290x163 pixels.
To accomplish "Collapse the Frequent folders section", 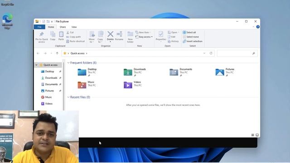I will [68, 63].
